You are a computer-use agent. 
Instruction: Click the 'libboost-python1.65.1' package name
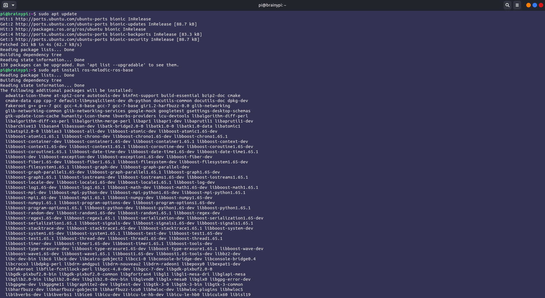pyautogui.click(x=224, y=208)
